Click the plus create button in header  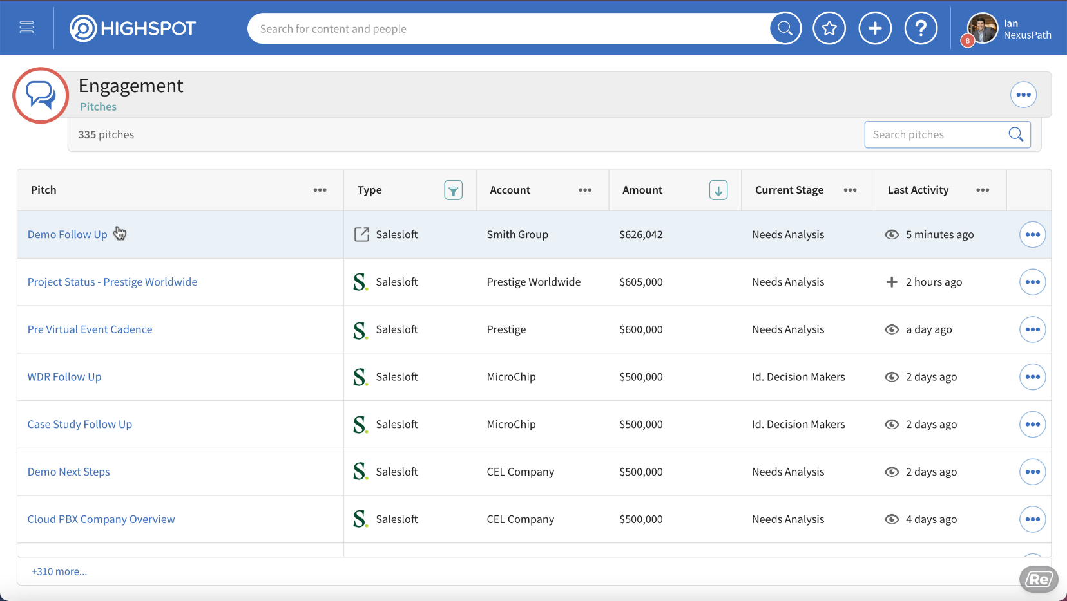pos(875,28)
